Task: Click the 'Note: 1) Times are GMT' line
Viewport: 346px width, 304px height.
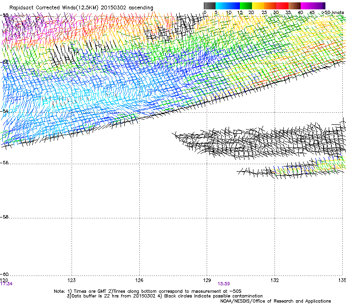Action: [x=148, y=291]
